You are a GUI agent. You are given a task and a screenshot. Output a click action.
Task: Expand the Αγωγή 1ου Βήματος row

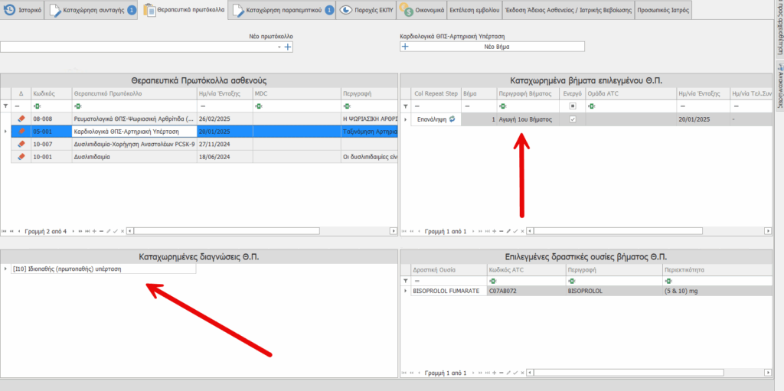(x=406, y=119)
